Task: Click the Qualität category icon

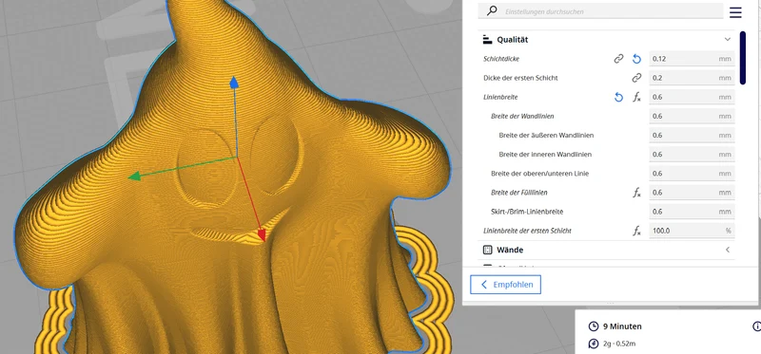Action: [x=488, y=40]
